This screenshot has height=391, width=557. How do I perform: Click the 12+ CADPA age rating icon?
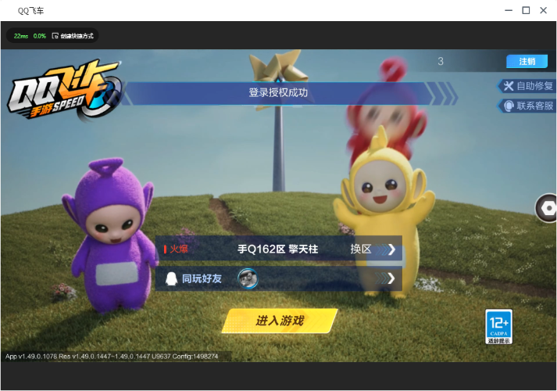(x=498, y=327)
